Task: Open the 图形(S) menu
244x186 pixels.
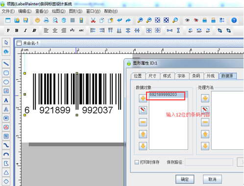Action: point(75,11)
